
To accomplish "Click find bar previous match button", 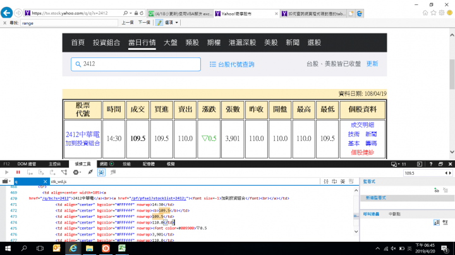I will pos(128,23).
